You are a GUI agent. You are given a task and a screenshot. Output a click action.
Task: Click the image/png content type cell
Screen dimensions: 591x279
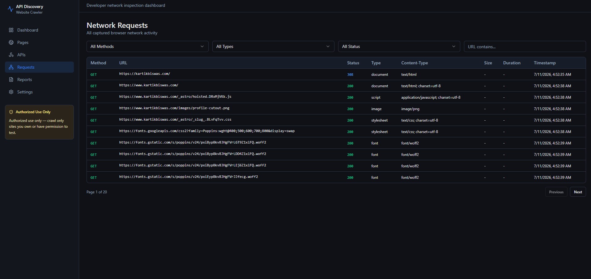point(410,109)
